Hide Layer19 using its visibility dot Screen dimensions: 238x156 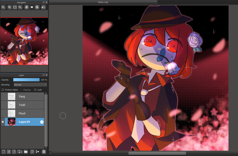tap(3, 122)
